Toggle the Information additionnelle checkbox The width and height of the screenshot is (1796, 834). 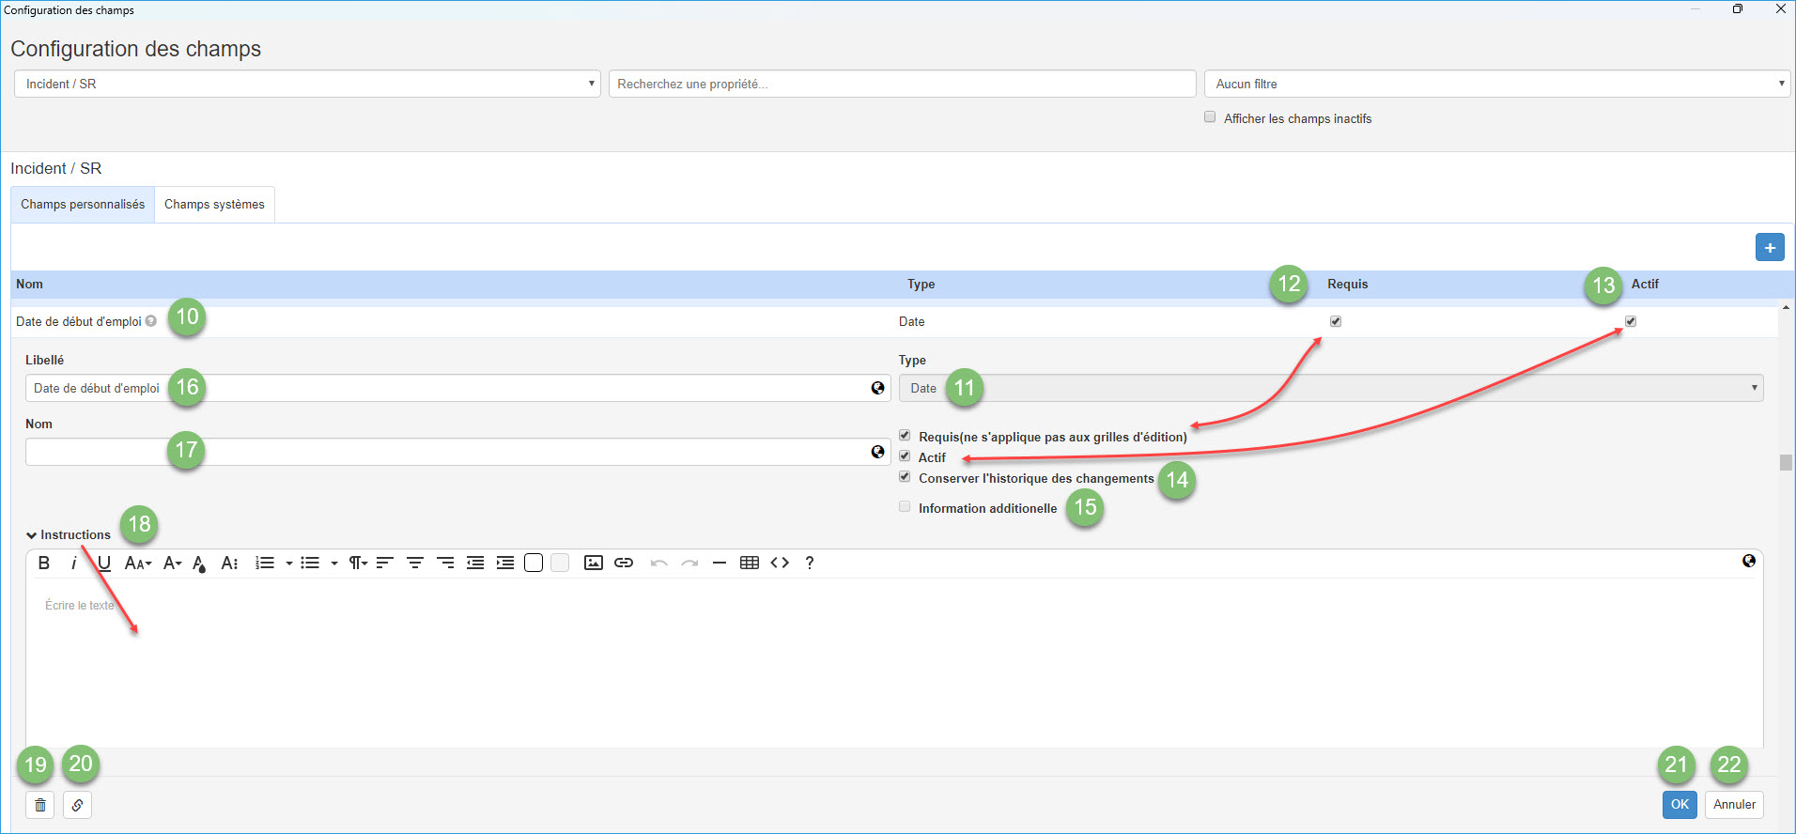(x=905, y=507)
